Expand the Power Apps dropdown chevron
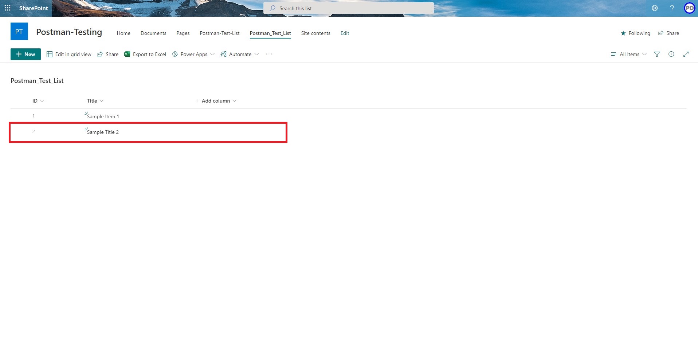 coord(212,54)
